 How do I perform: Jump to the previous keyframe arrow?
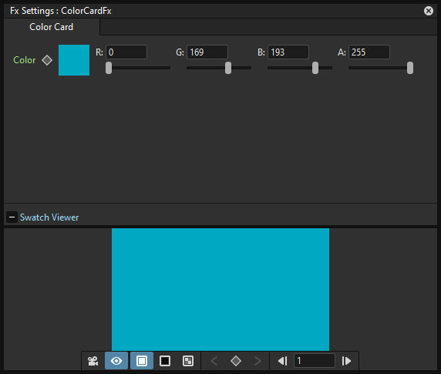[x=214, y=361]
